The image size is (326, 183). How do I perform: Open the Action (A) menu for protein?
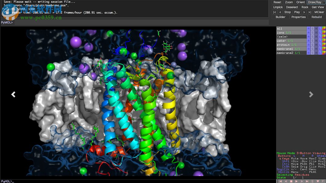coord(308,45)
